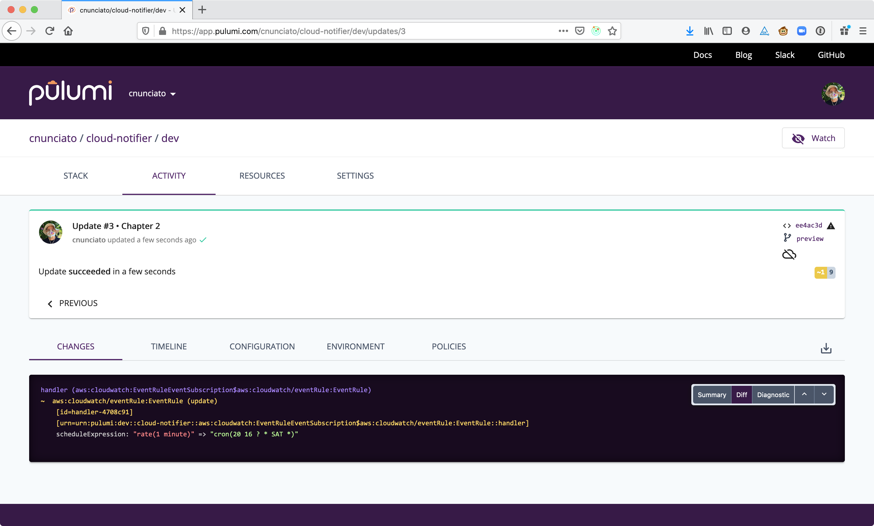This screenshot has width=874, height=526.
Task: Click the cnunciato breadcrumb link
Action: tap(53, 138)
